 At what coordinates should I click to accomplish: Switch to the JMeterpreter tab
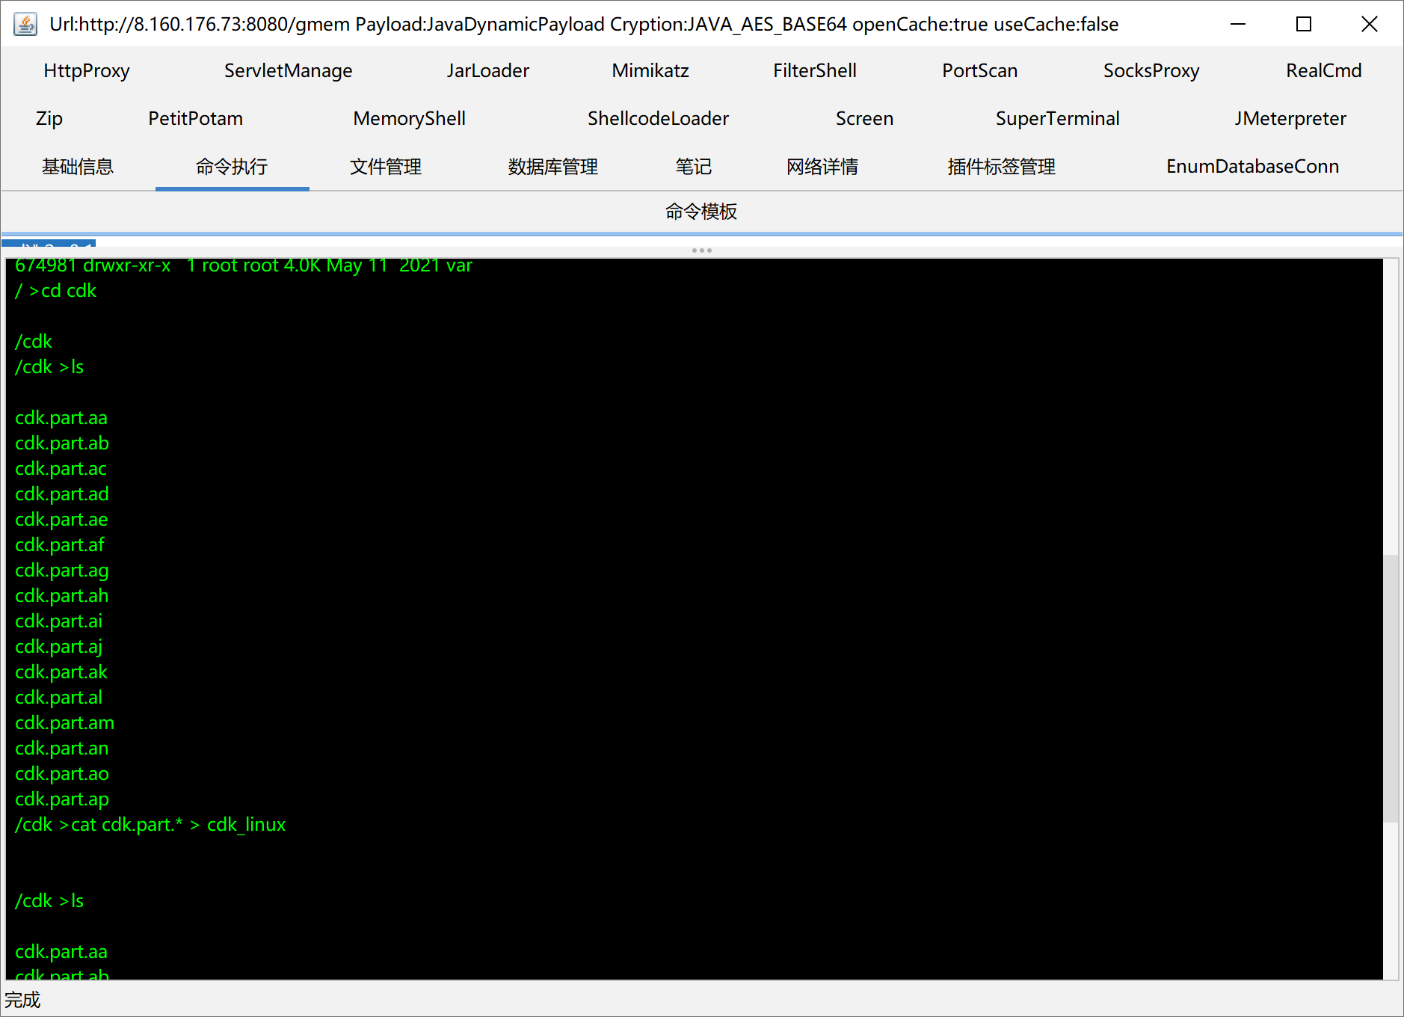1290,119
